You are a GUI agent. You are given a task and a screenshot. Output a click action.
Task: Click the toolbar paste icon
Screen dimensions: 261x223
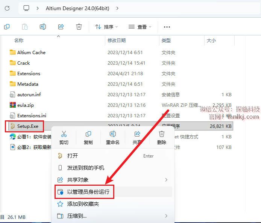(25, 27)
